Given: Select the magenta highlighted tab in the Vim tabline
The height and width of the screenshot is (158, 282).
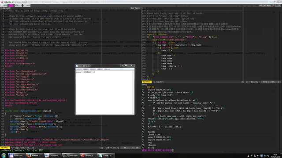Looking at the screenshot, I should coord(11,6).
